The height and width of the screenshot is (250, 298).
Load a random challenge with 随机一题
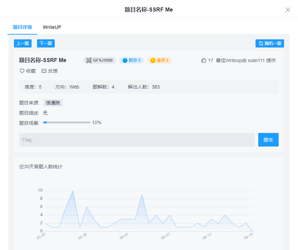pos(270,43)
